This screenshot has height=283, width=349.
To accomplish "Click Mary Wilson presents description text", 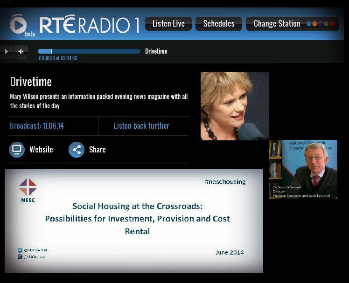I will [99, 101].
